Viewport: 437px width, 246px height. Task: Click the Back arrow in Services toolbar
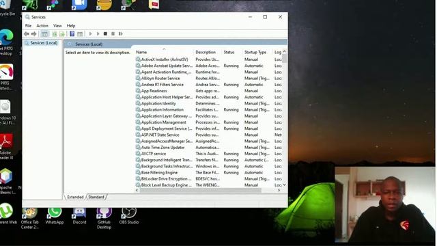point(27,33)
